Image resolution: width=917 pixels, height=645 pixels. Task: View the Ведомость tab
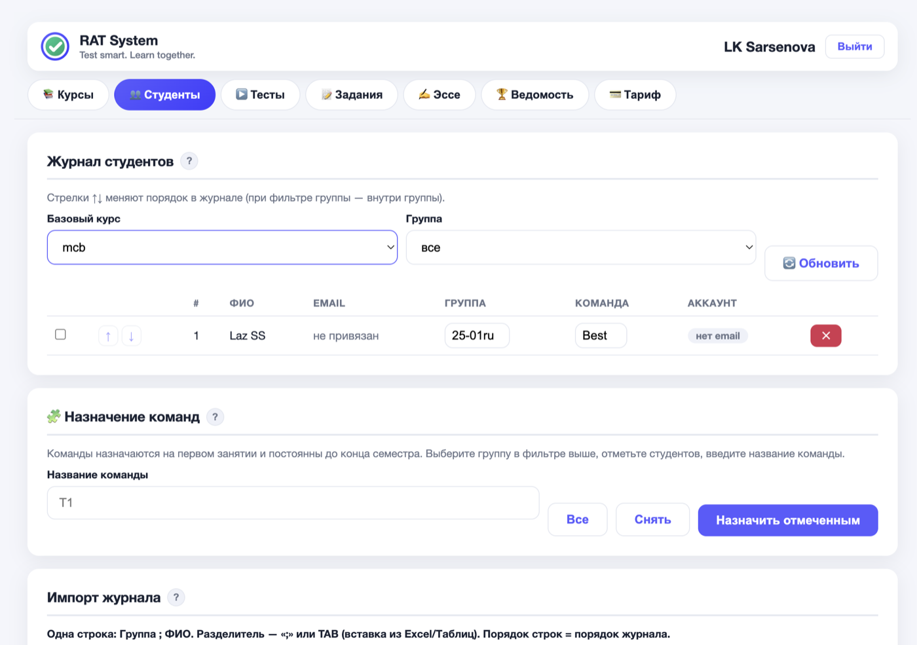[x=534, y=95]
